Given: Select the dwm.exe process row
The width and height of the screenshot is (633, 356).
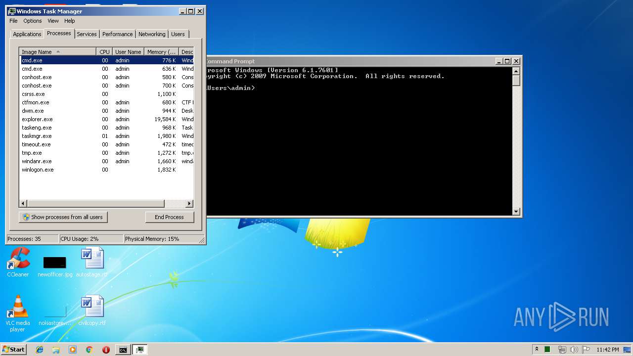Looking at the screenshot, I should pos(106,111).
